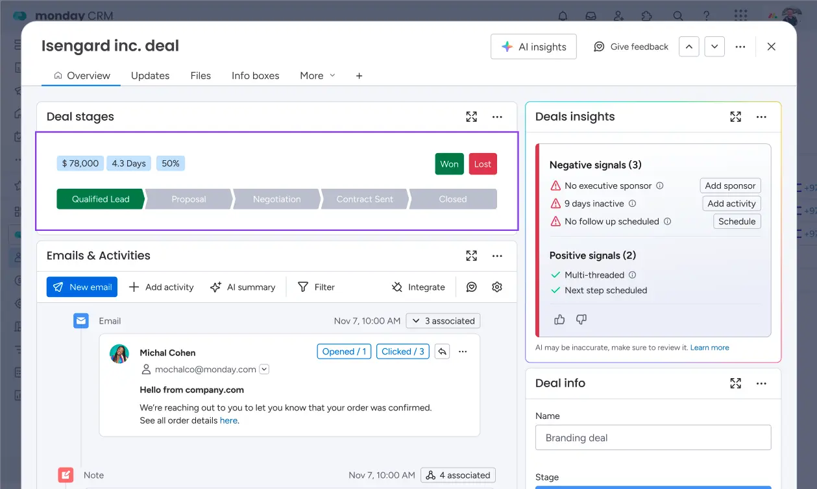This screenshot has width=817, height=489.
Task: Select the Contract Sent stage
Action: (365, 199)
